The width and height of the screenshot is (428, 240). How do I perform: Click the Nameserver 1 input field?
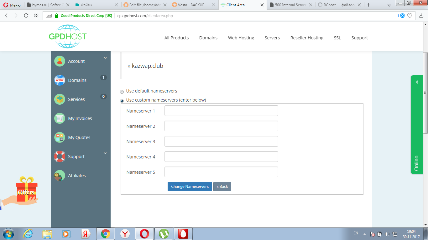221,111
